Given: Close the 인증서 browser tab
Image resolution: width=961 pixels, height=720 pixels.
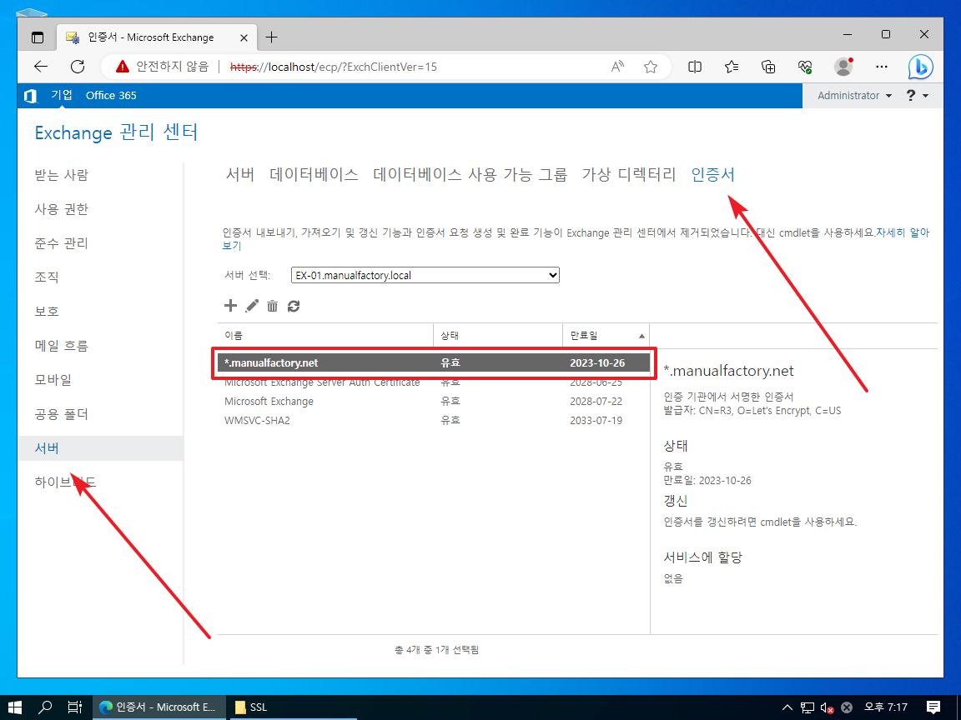Looking at the screenshot, I should pos(244,37).
